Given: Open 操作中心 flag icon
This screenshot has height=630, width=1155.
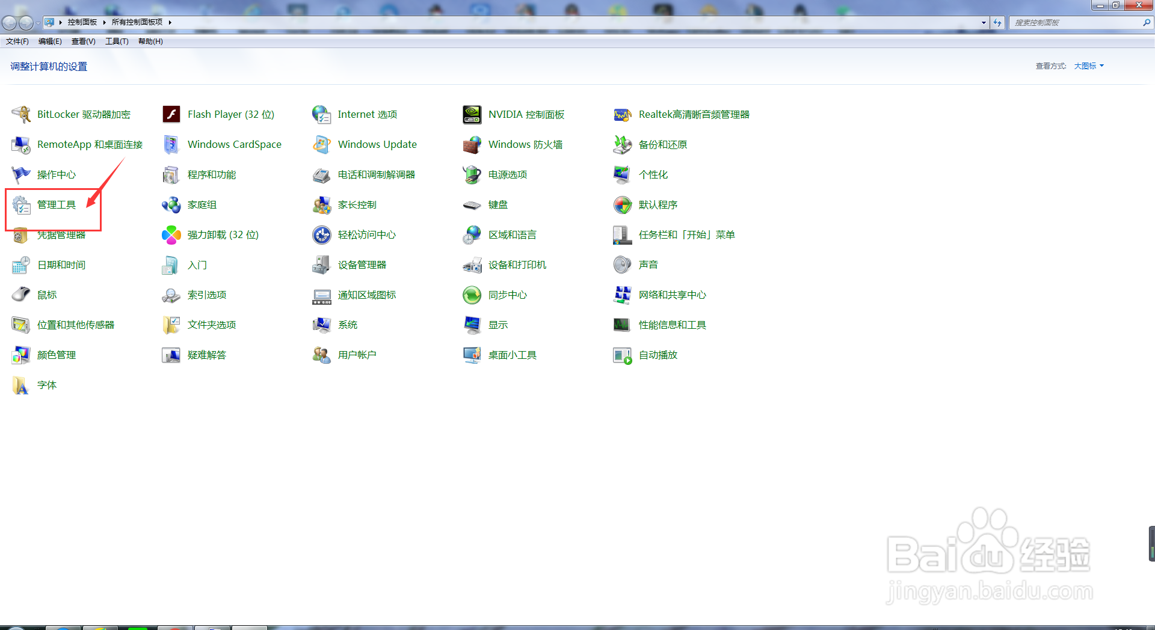Looking at the screenshot, I should pyautogui.click(x=21, y=174).
